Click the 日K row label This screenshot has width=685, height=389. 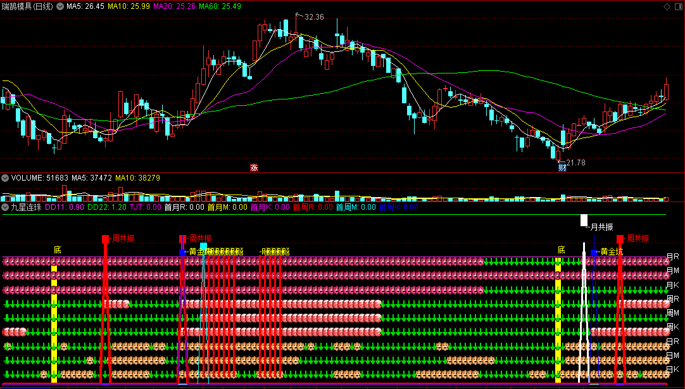(673, 369)
